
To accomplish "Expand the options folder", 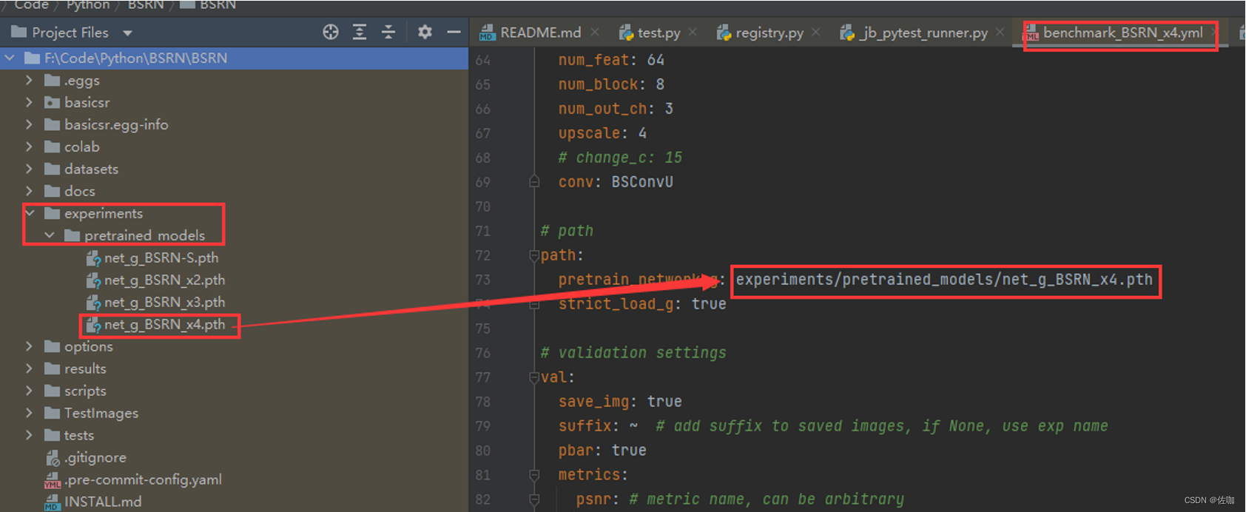I will (29, 346).
